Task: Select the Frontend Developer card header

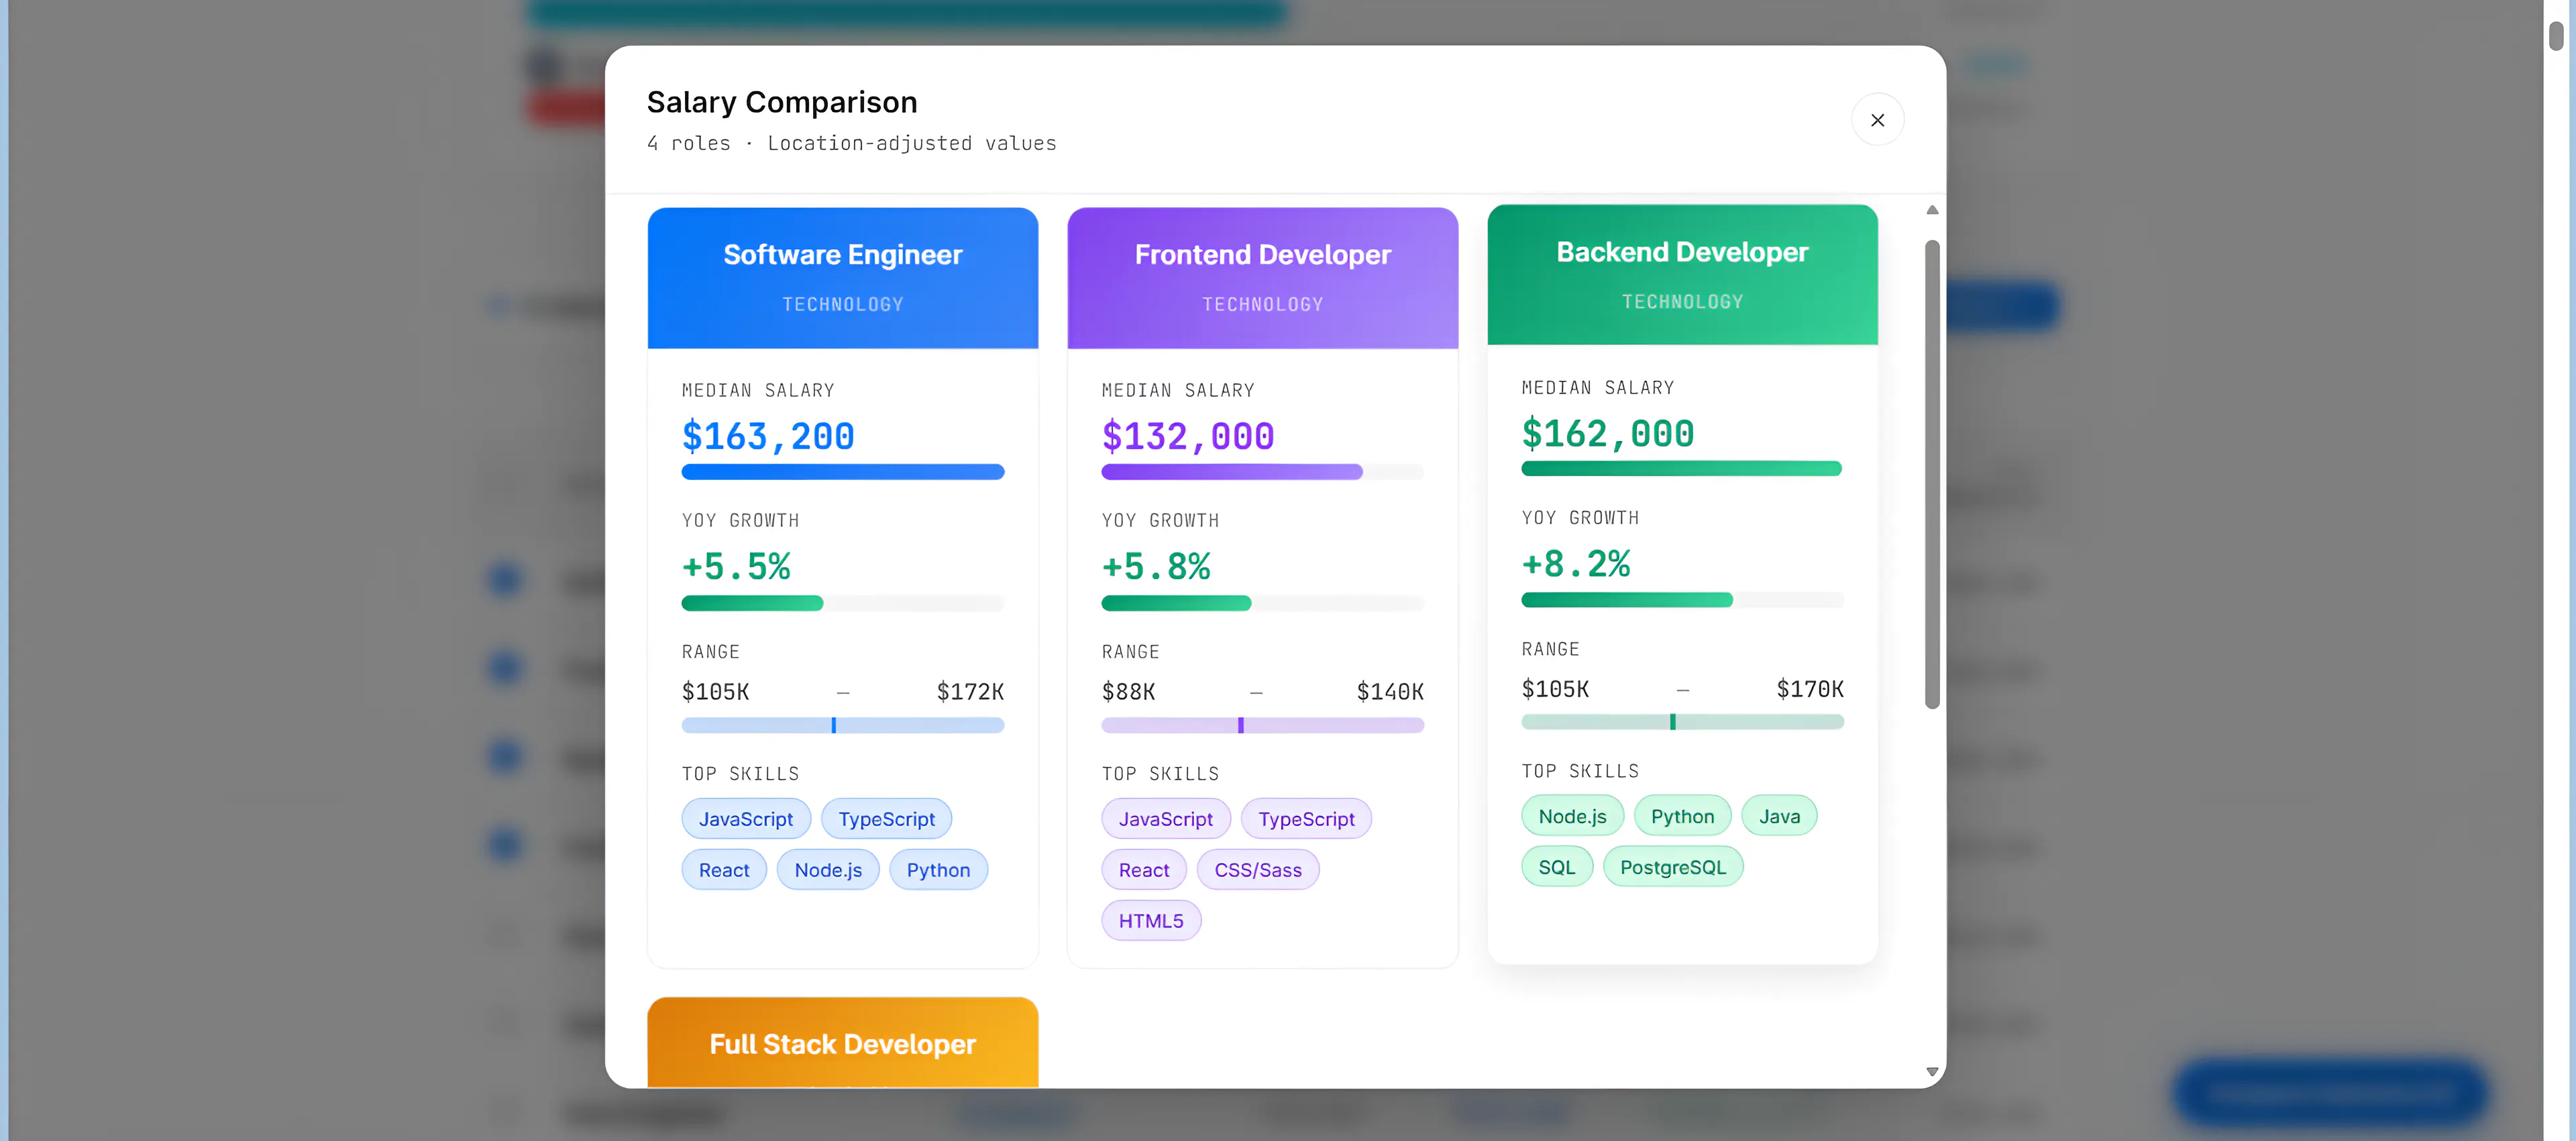Action: click(x=1262, y=278)
